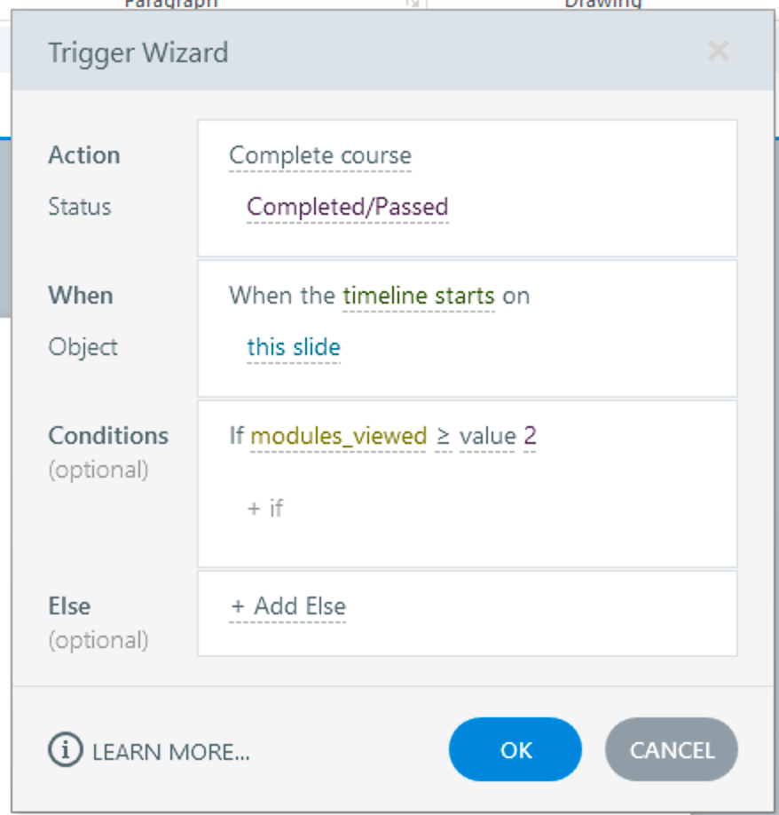
Task: Change the timeline starts event
Action: tap(418, 296)
